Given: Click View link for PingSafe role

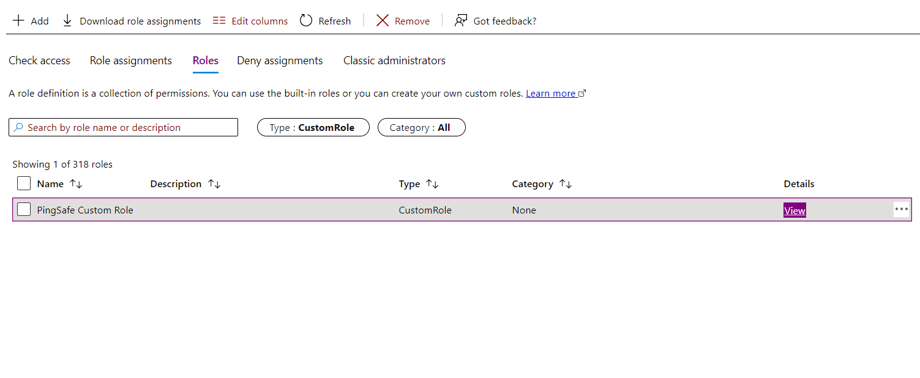Looking at the screenshot, I should pos(795,210).
